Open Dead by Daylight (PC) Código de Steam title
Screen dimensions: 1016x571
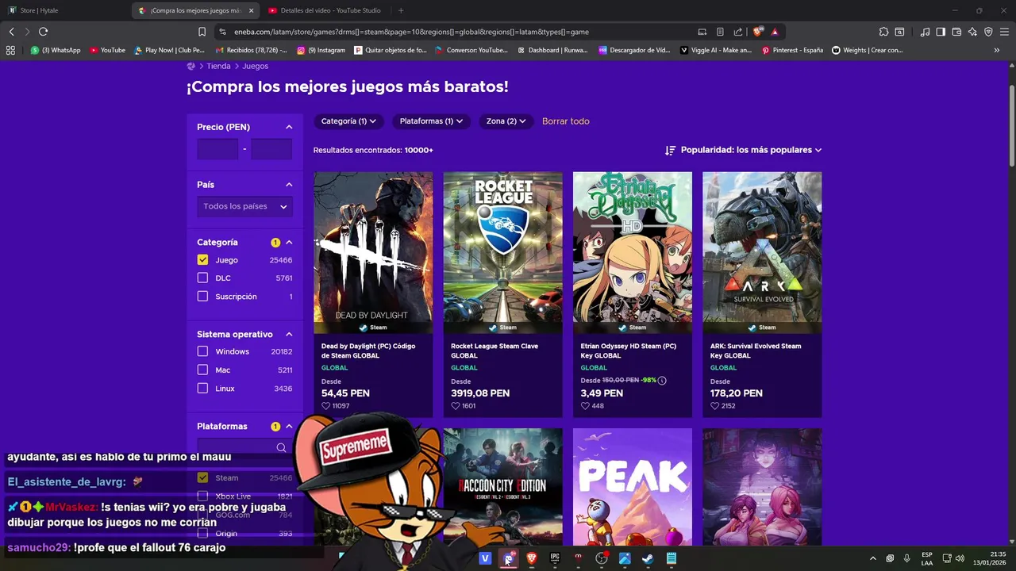[x=368, y=351]
